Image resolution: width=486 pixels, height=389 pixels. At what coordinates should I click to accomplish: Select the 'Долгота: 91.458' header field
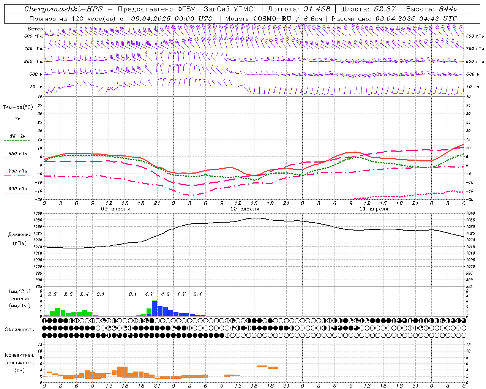coord(299,9)
